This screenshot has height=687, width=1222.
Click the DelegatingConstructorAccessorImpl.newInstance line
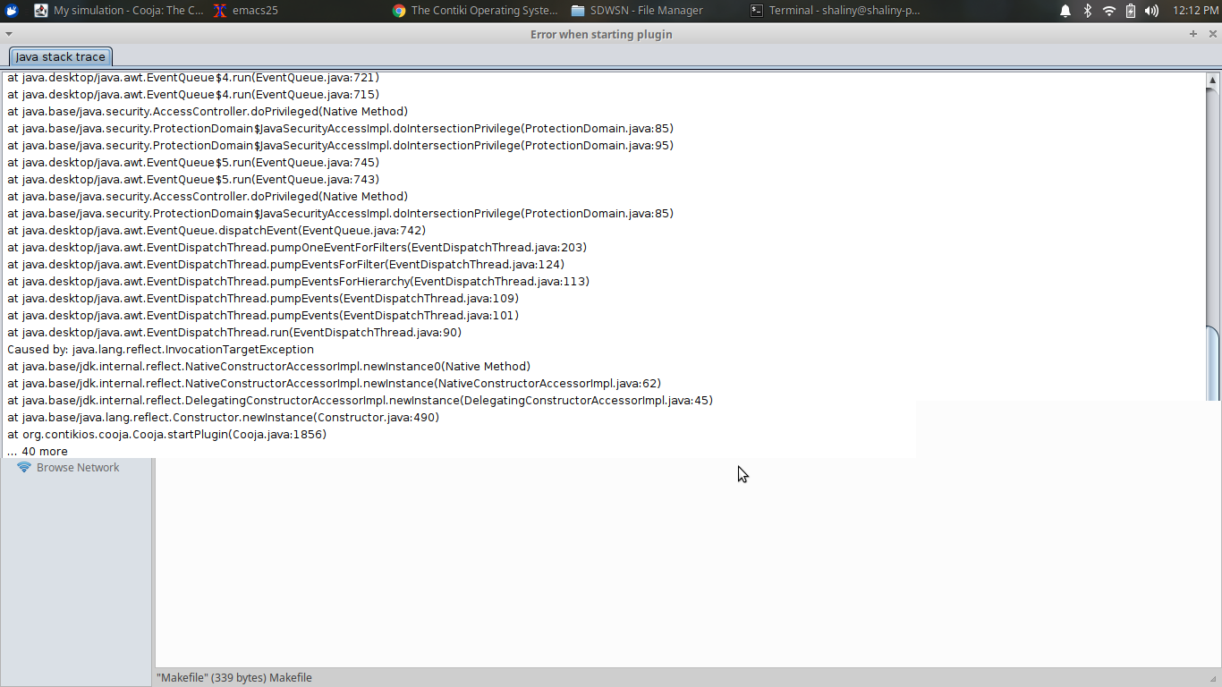tap(361, 401)
